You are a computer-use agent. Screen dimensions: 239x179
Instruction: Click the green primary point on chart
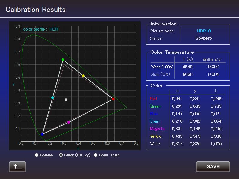coord(63,60)
